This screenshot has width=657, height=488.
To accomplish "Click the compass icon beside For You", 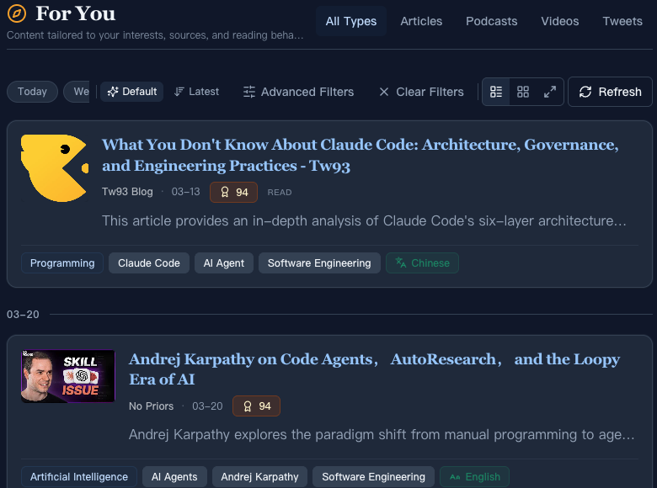I will [16, 14].
